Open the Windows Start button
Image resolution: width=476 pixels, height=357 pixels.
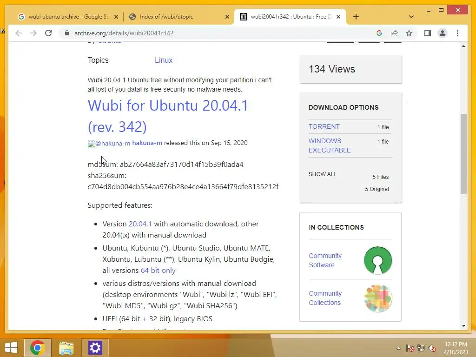[x=11, y=348]
